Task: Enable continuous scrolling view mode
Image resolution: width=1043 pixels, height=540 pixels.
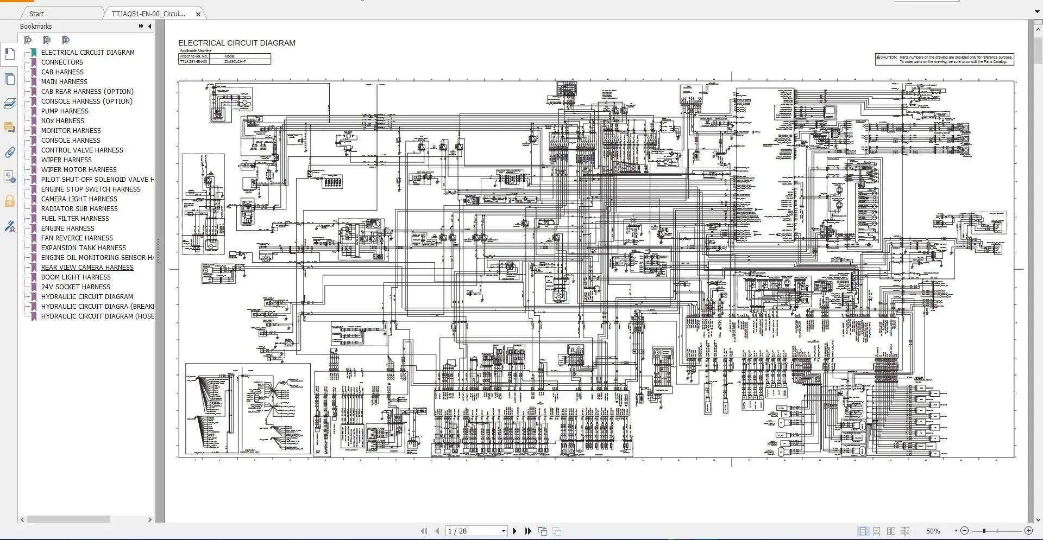Action: (876, 531)
